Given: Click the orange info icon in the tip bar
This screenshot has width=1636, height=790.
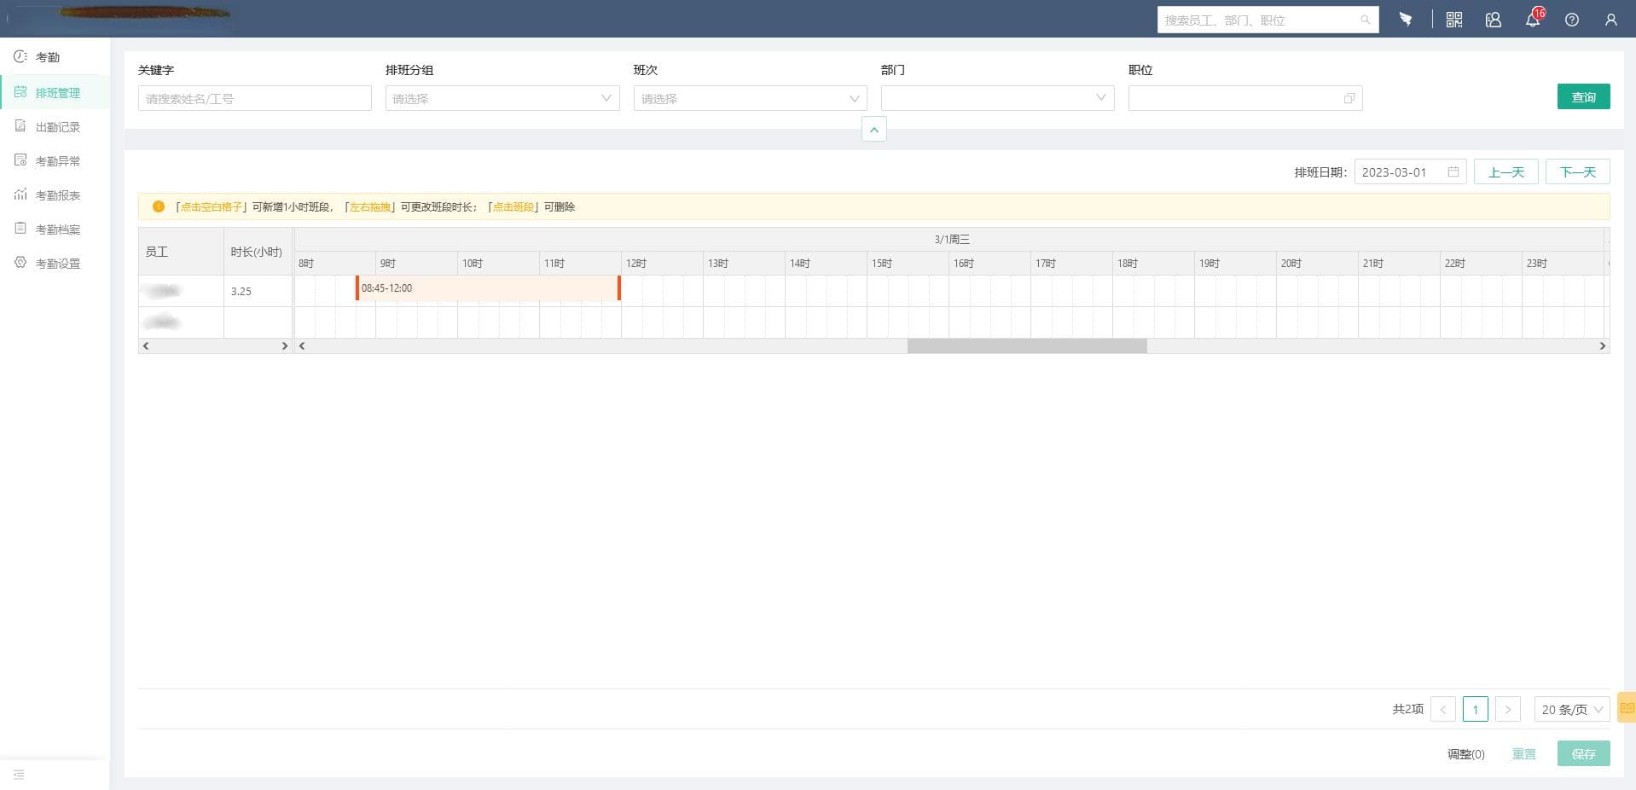Looking at the screenshot, I should coord(159,206).
